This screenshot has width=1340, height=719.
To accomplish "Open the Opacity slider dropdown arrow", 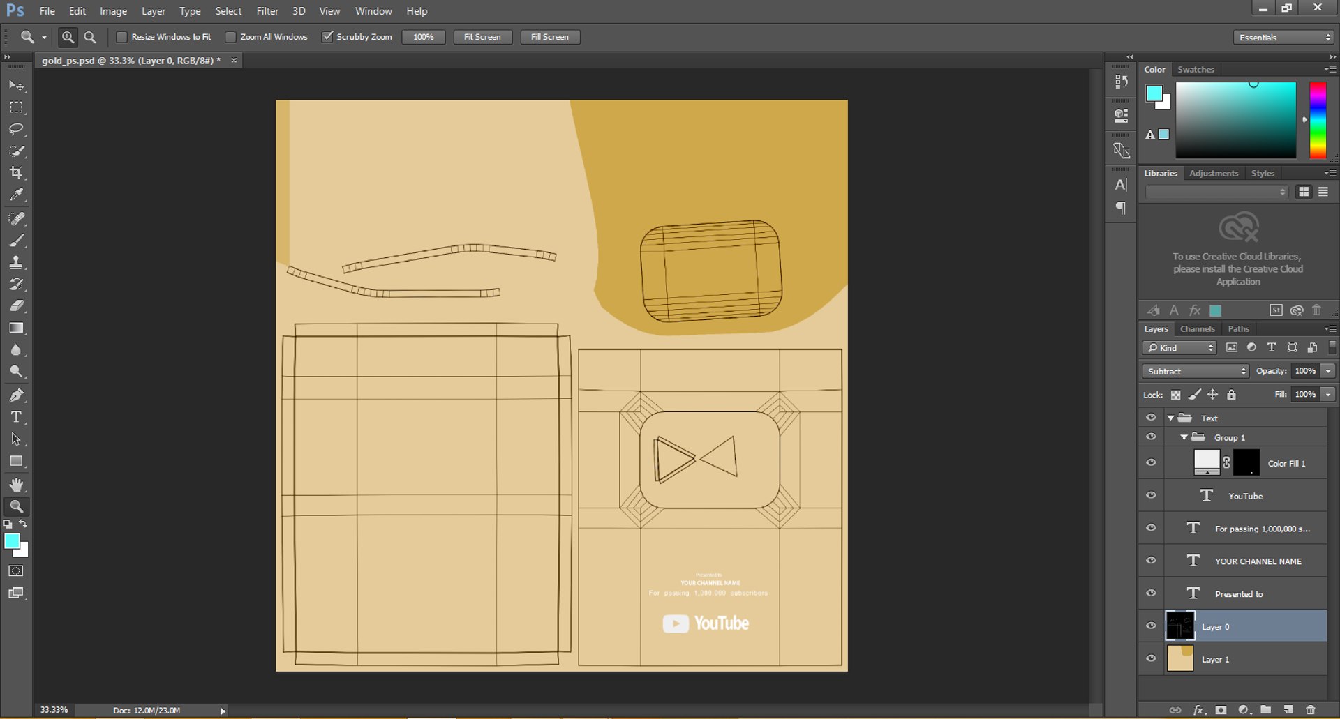I will (1328, 371).
